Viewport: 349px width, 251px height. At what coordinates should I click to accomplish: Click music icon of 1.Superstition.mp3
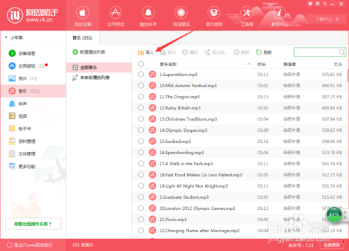coord(152,75)
